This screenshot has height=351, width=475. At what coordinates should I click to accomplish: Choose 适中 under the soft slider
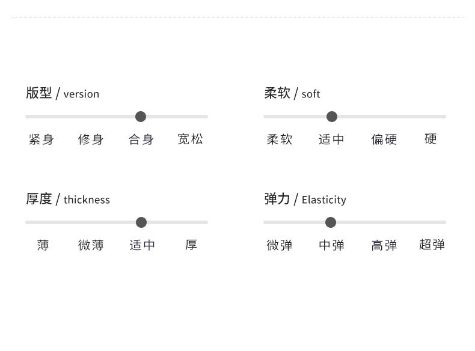point(332,139)
